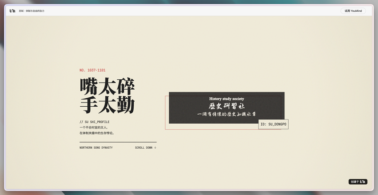Click the horizontal divider above NORTHERN SONG DYNASTY
This screenshot has width=378, height=195.
point(118,142)
